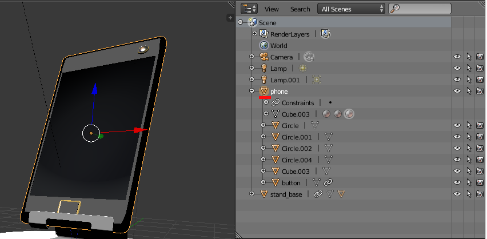487x239 pixels.
Task: Expand the button object node
Action: tap(263, 182)
